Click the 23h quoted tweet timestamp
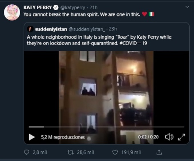The width and height of the screenshot is (194, 161). [x=113, y=29]
